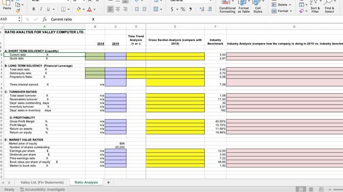This screenshot has height=192, width=343.
Task: Zoom out with minus button
Action: click(x=330, y=190)
